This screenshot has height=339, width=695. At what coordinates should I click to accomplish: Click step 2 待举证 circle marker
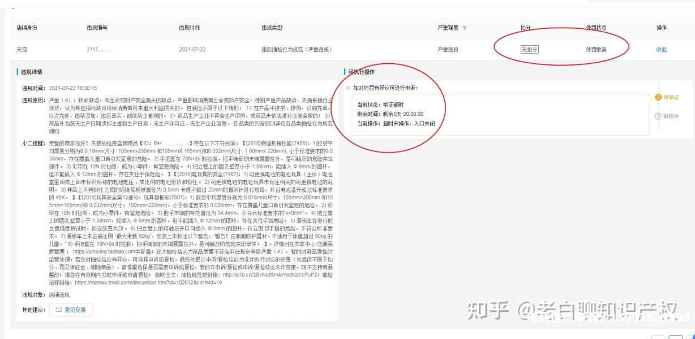[658, 97]
